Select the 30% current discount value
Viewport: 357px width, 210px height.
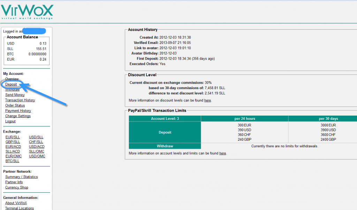click(x=208, y=83)
